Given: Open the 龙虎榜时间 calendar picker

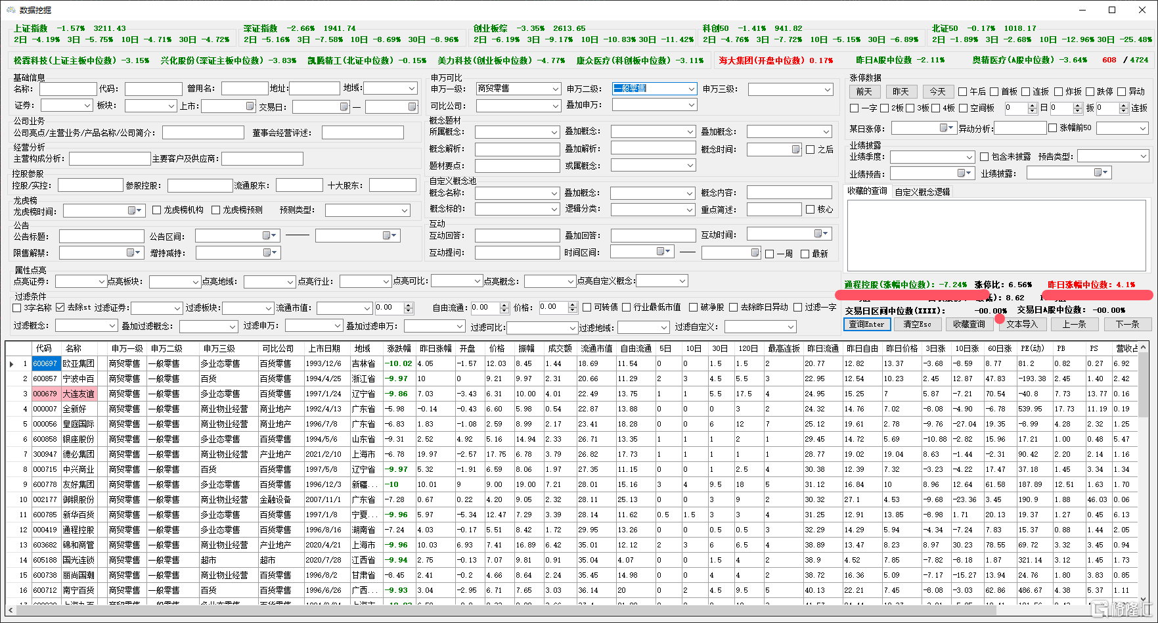Looking at the screenshot, I should (x=135, y=210).
